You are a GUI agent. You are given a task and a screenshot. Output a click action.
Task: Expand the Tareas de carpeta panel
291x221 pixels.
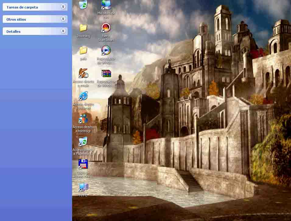pos(63,7)
